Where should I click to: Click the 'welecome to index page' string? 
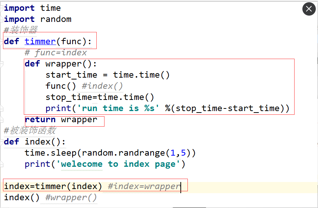tap(118, 164)
